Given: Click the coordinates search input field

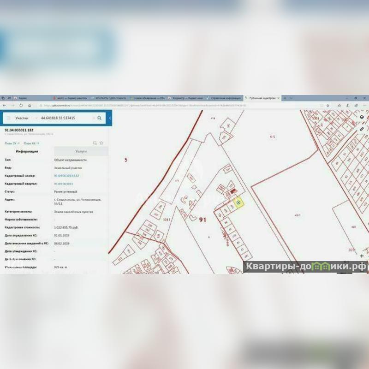Looking at the screenshot, I should (x=65, y=118).
